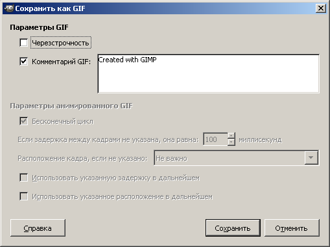Image resolution: width=330 pixels, height=247 pixels.
Task: Uncheck the Комментарий GIF checkbox
Action: coord(23,62)
